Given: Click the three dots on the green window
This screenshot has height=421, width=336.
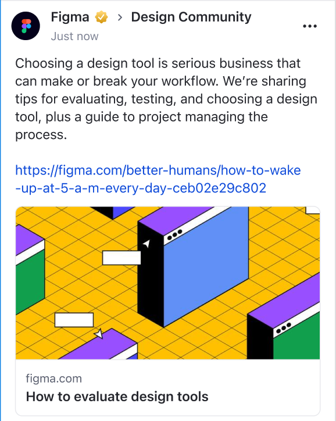Looking at the screenshot, I should pyautogui.click(x=284, y=328).
